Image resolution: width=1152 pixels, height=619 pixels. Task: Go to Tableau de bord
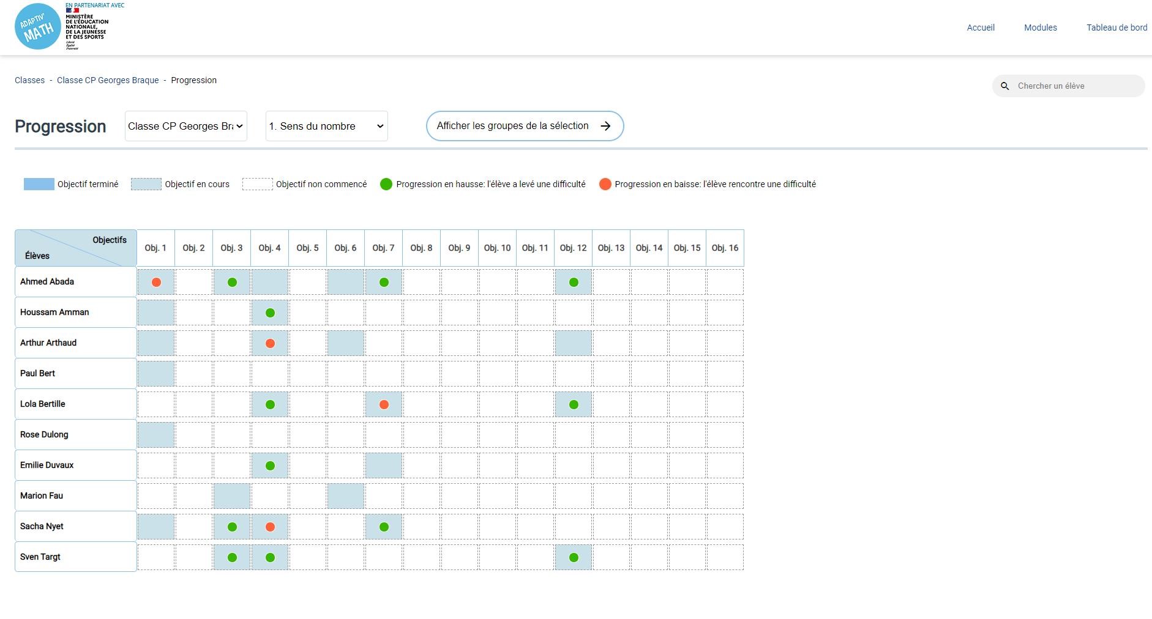coord(1116,28)
